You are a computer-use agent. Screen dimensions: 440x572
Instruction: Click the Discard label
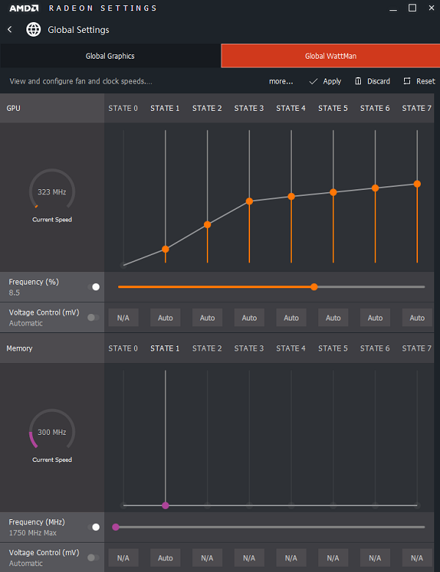378,81
